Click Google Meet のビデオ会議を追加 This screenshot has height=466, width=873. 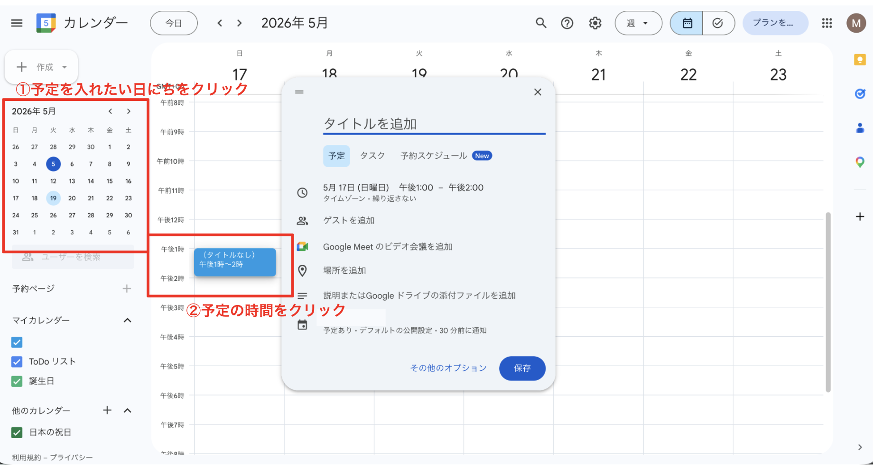click(388, 247)
